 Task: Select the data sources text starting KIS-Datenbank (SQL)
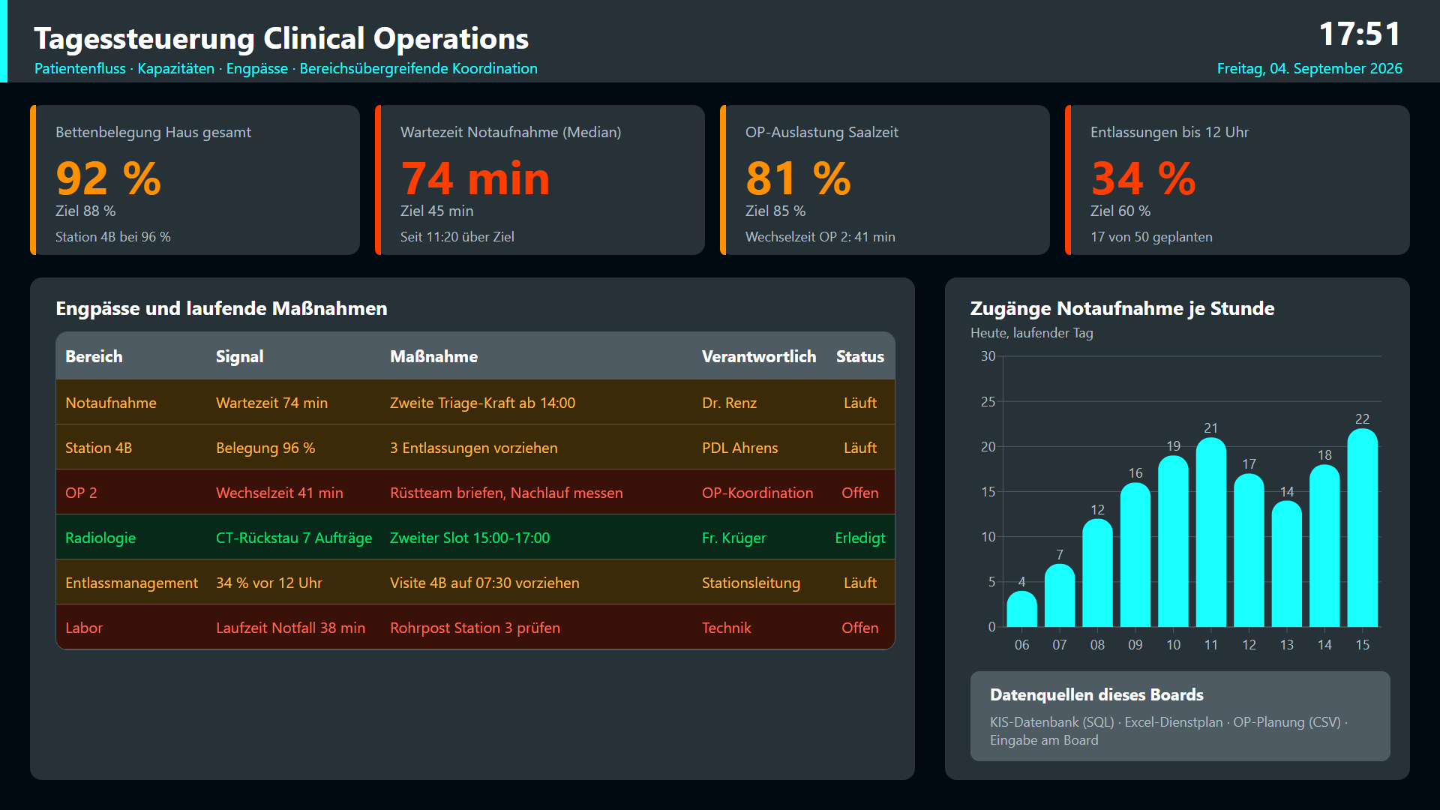pyautogui.click(x=1168, y=731)
